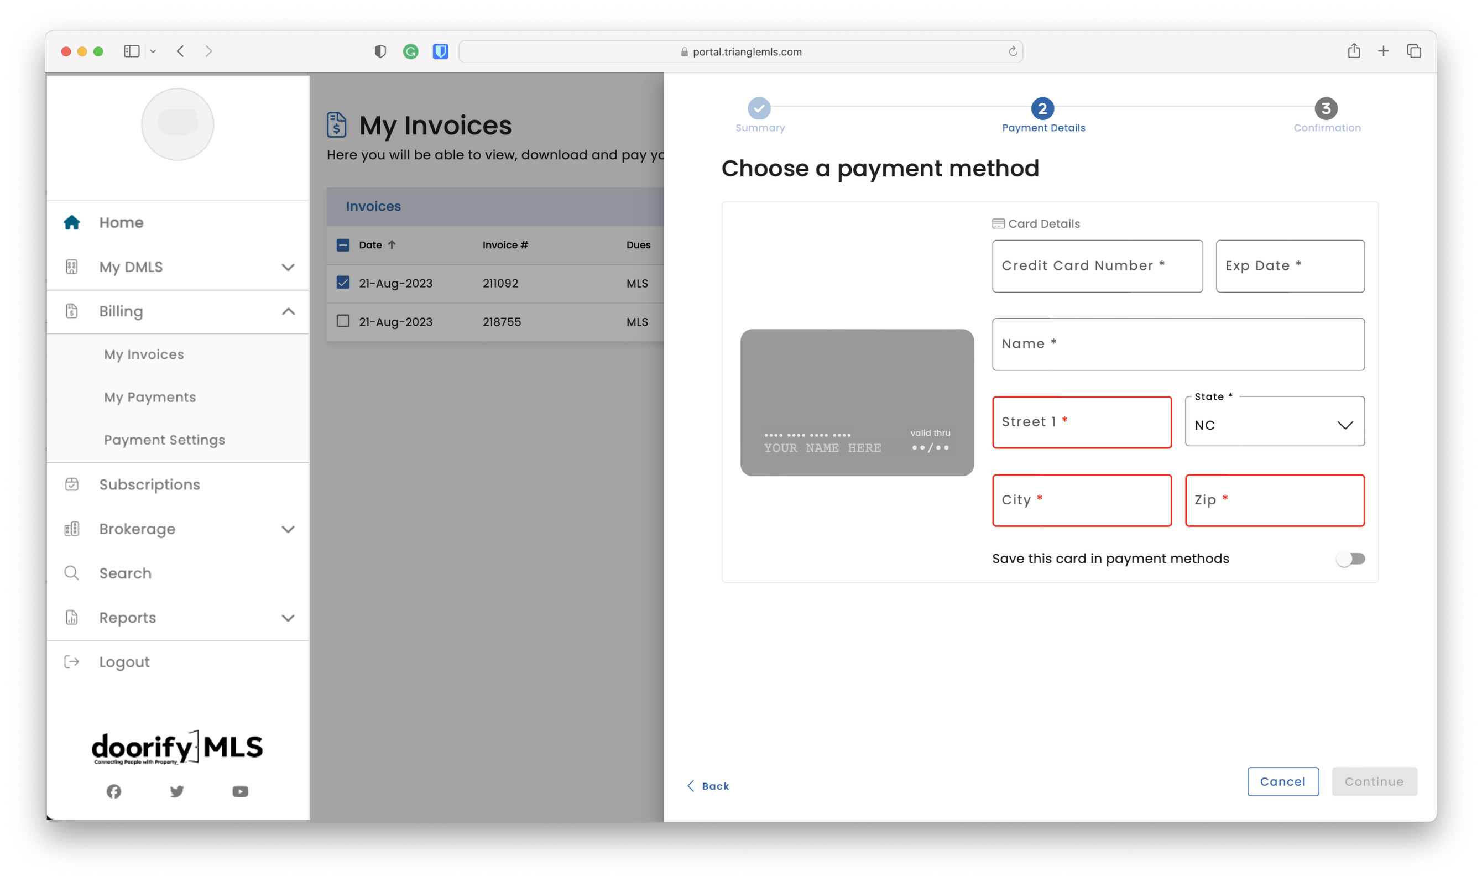Open a new tab with plus icon
1482x882 pixels.
1384,51
